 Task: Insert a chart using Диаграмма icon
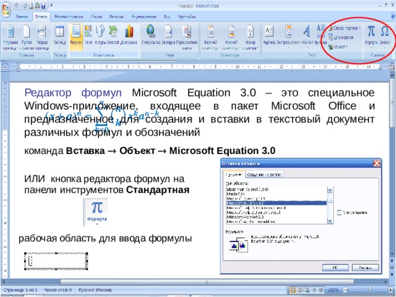tap(129, 35)
